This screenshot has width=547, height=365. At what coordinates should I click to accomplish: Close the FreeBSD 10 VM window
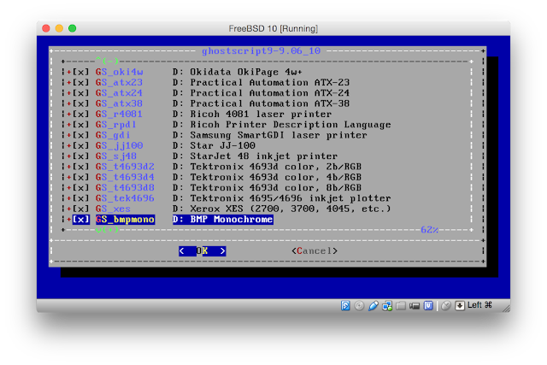pos(46,28)
